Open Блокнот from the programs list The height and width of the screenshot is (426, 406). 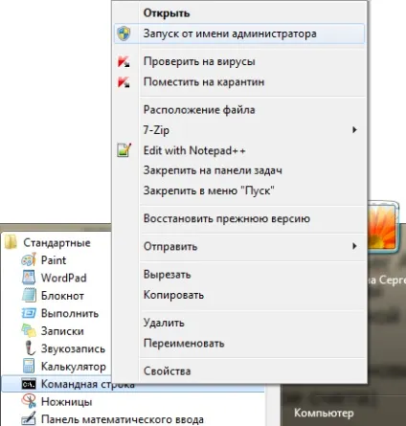[x=62, y=296]
